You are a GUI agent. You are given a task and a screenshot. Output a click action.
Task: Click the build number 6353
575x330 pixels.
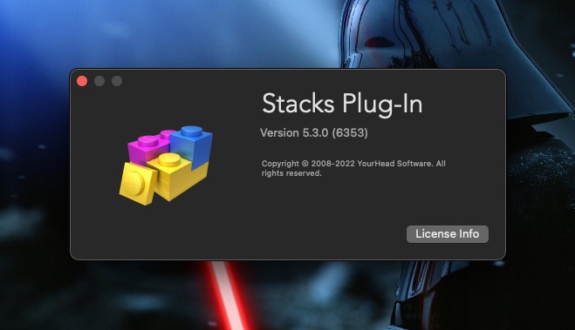pyautogui.click(x=350, y=133)
